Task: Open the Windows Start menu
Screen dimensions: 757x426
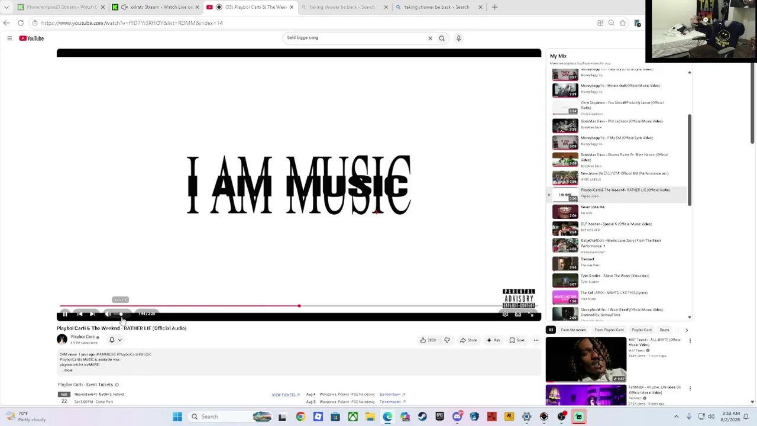Action: tap(177, 417)
